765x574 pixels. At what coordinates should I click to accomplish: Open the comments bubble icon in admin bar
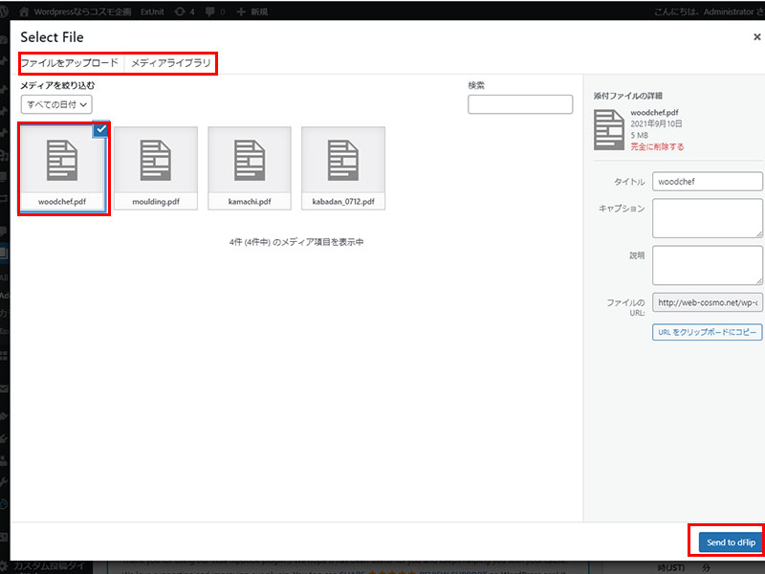(209, 11)
